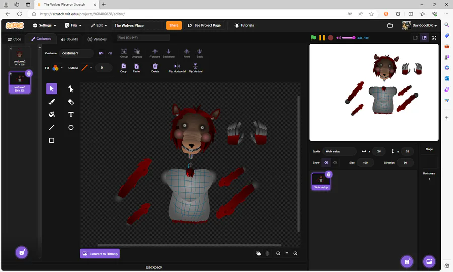This screenshot has width=453, height=272.
Task: Send selection to Back
Action: (200, 53)
